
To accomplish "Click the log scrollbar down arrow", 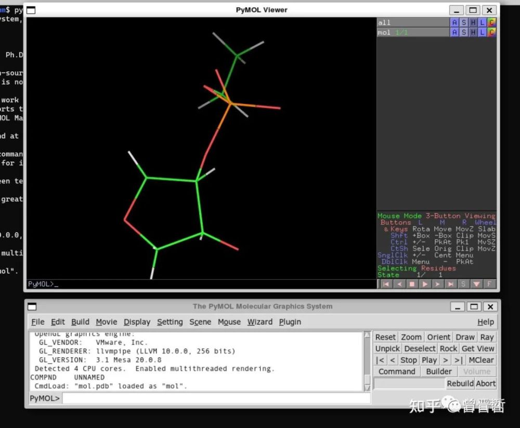I will [x=367, y=387].
